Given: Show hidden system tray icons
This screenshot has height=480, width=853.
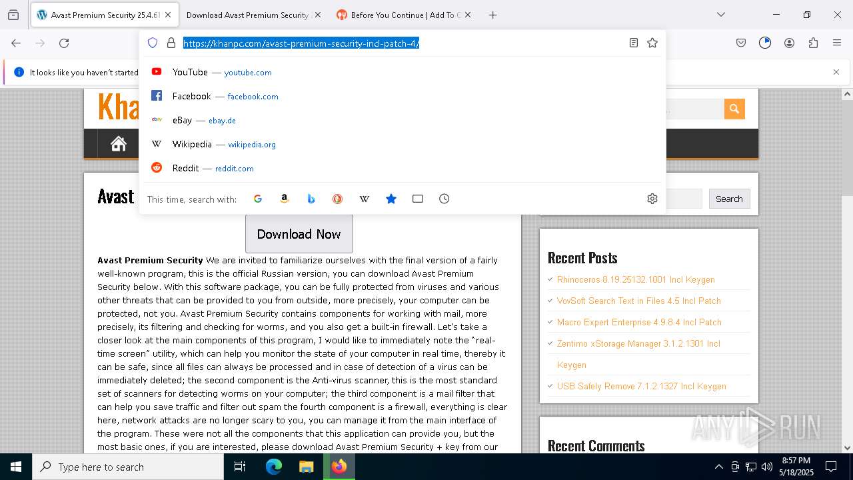Looking at the screenshot, I should pos(718,467).
